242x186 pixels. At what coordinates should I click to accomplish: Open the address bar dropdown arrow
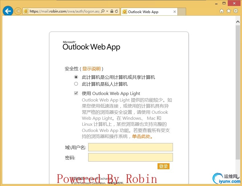coord(107,11)
